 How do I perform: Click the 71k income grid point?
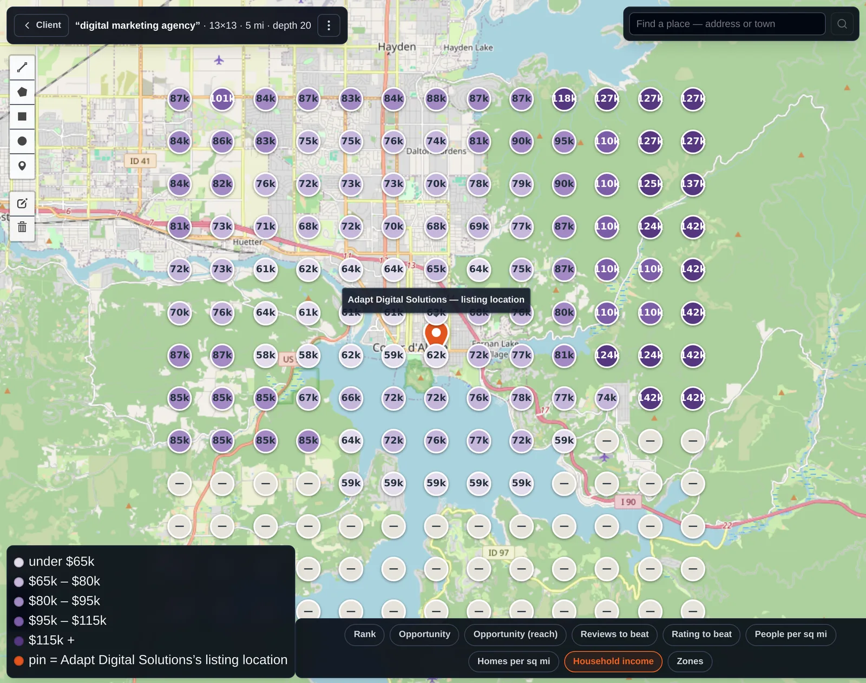pos(266,227)
